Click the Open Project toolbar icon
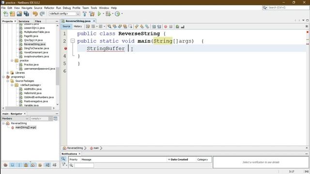The width and height of the screenshot is (310, 174). (19, 14)
